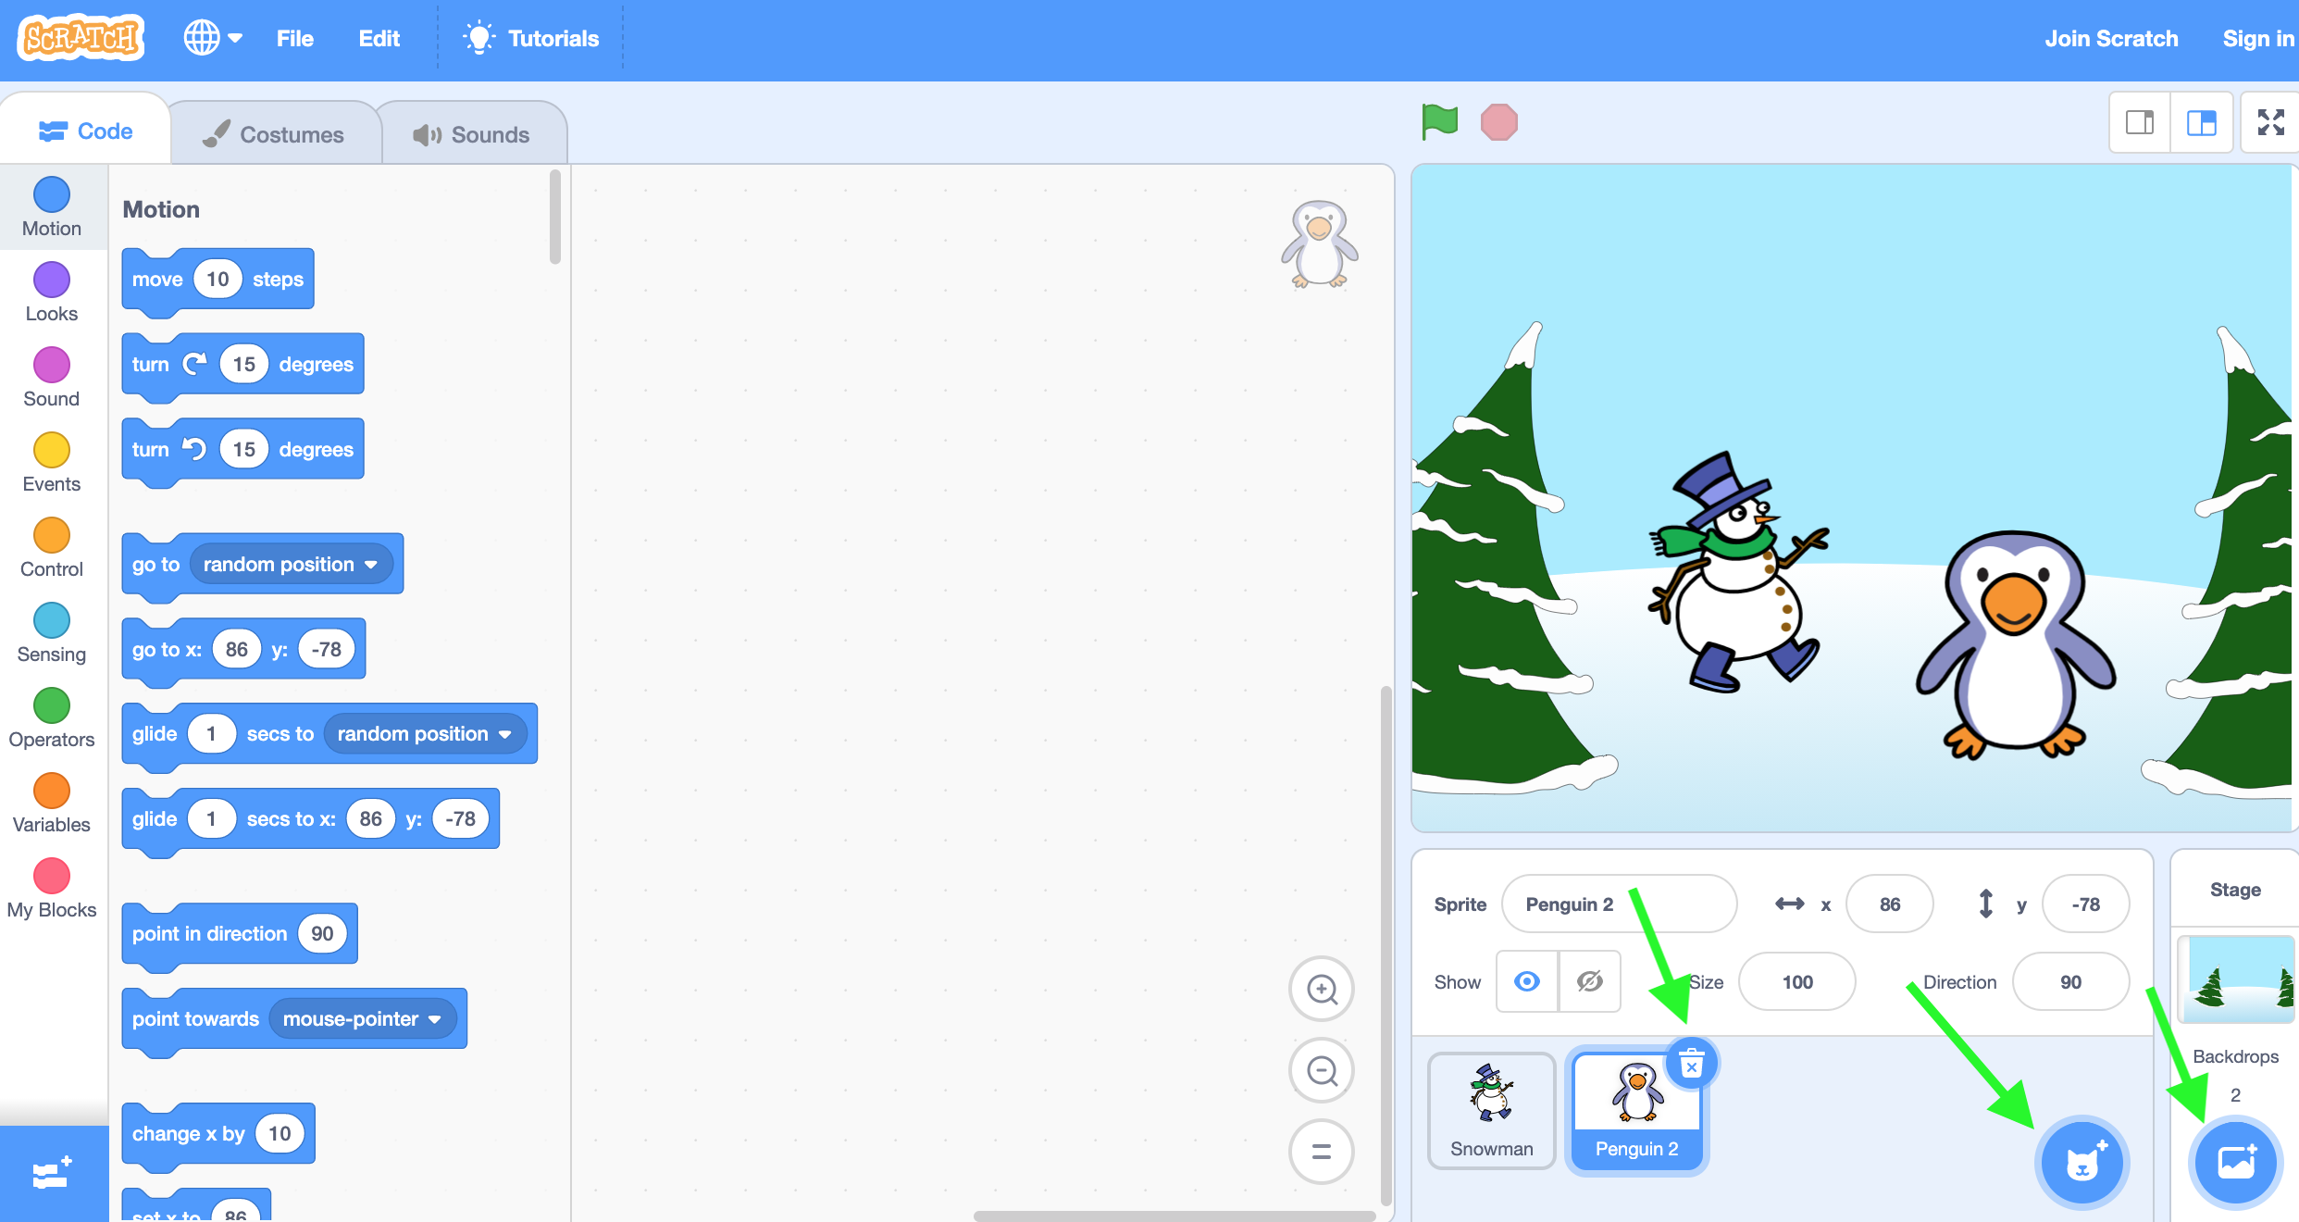The width and height of the screenshot is (2299, 1222).
Task: Click the green flag to start
Action: (1439, 122)
